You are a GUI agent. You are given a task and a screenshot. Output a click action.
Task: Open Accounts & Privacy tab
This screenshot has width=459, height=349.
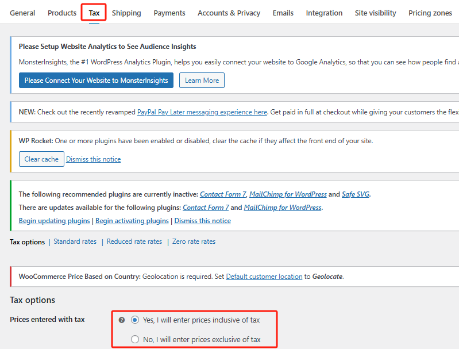(229, 13)
